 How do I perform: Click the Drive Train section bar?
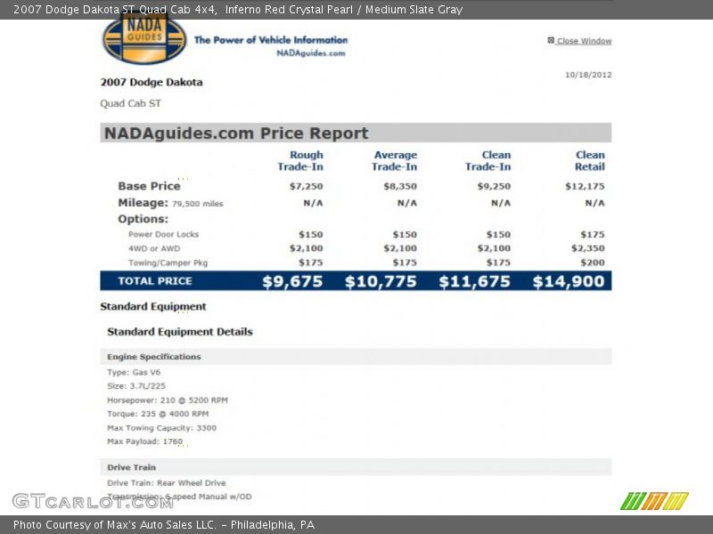pyautogui.click(x=356, y=467)
